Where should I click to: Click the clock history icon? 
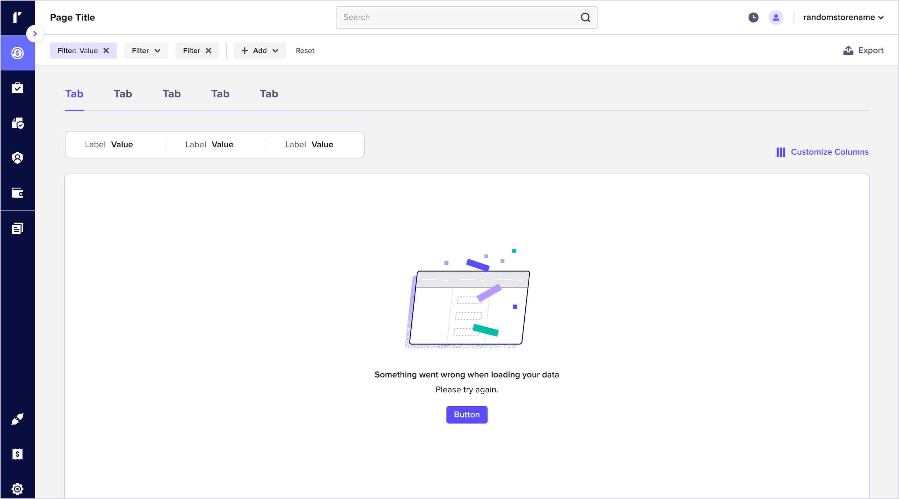[753, 17]
